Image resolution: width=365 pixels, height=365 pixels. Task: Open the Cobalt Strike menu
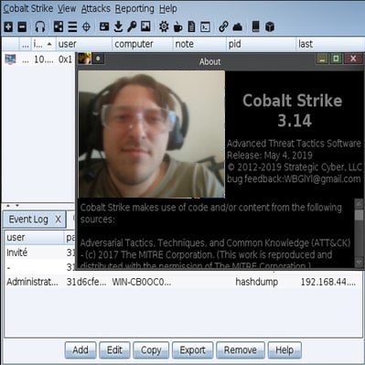(28, 8)
